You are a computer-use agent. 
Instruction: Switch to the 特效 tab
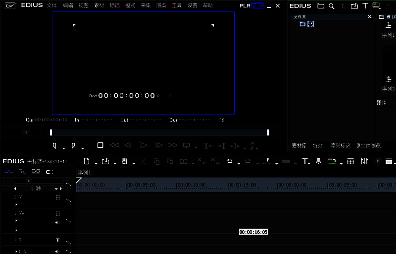pyautogui.click(x=317, y=146)
